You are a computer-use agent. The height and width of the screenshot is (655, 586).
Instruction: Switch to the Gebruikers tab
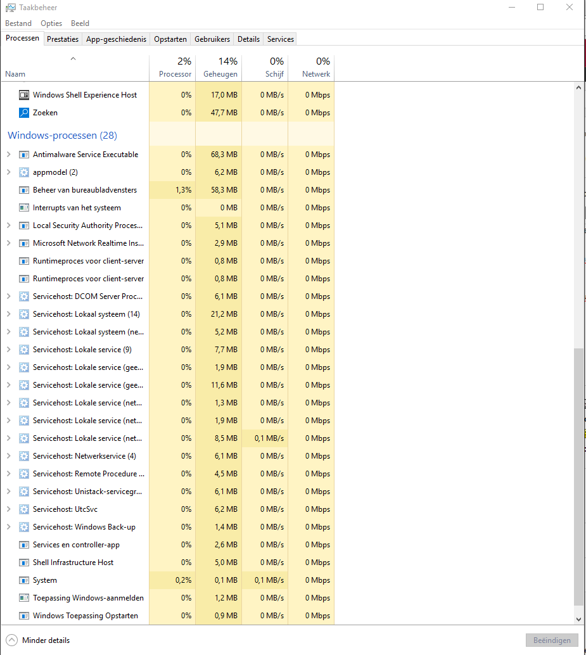click(212, 39)
